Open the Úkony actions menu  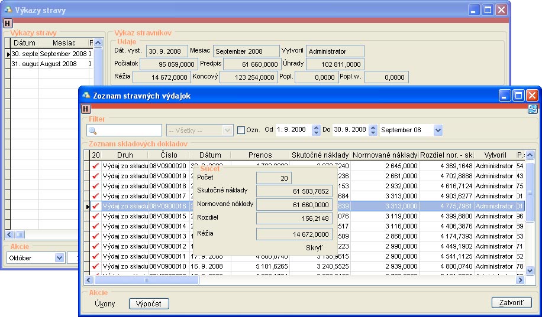click(105, 303)
